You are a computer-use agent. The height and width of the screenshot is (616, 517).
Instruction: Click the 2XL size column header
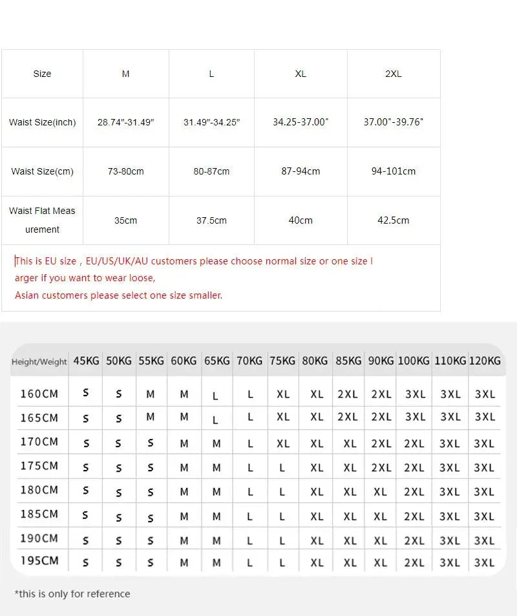click(393, 74)
